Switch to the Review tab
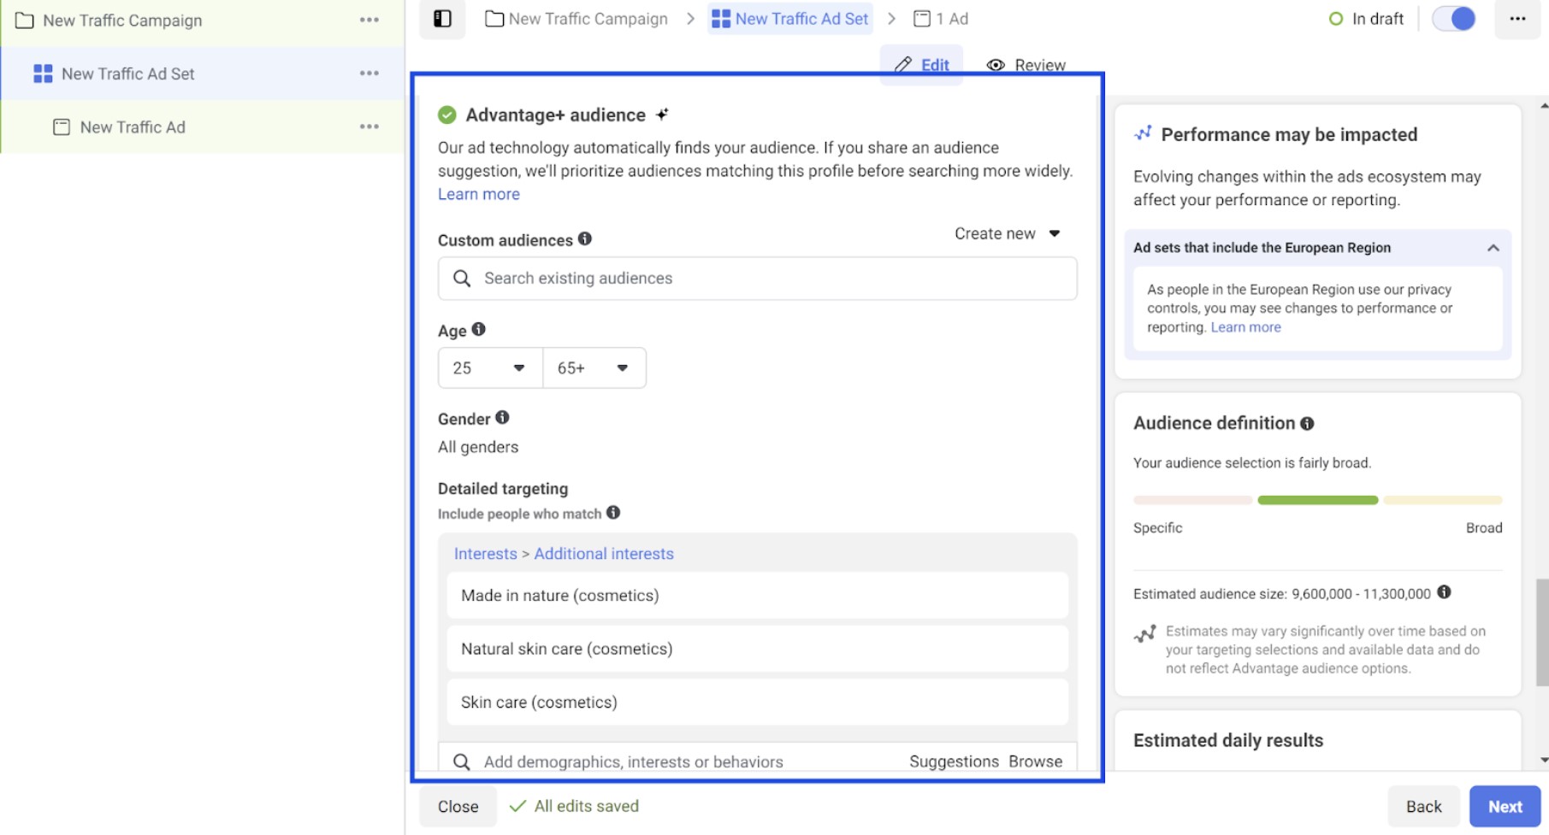 (1026, 64)
